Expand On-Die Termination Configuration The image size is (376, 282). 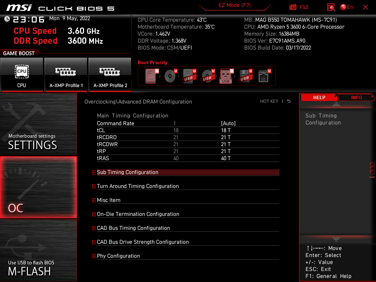[188, 214]
